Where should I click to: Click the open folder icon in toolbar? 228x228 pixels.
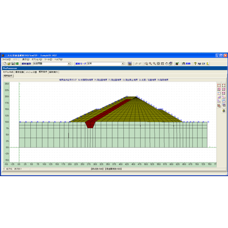9,64
